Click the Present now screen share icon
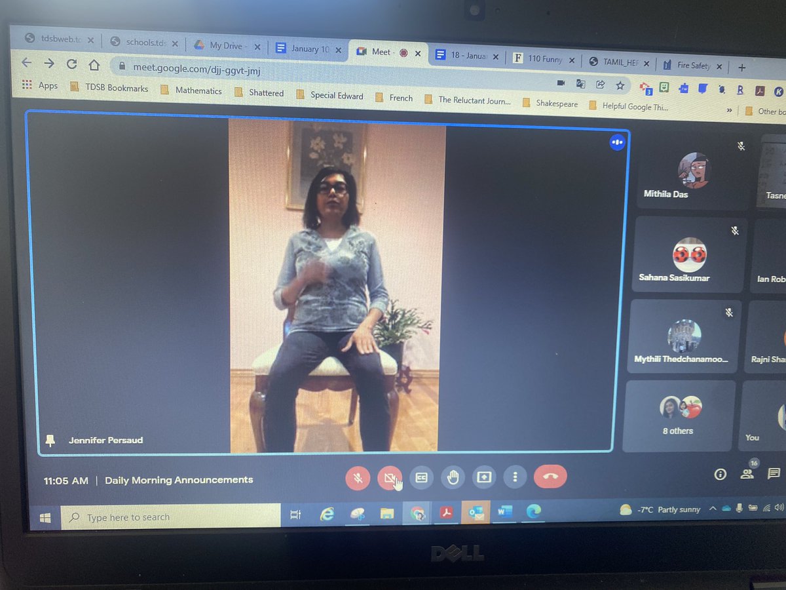This screenshot has width=786, height=590. click(483, 477)
